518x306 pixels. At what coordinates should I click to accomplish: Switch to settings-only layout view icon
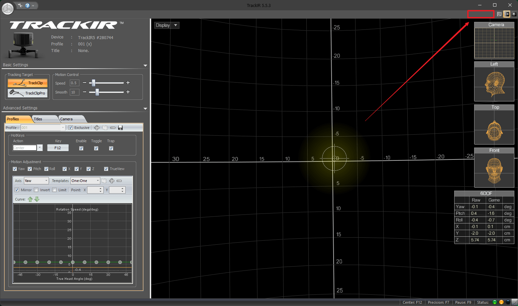(x=499, y=14)
